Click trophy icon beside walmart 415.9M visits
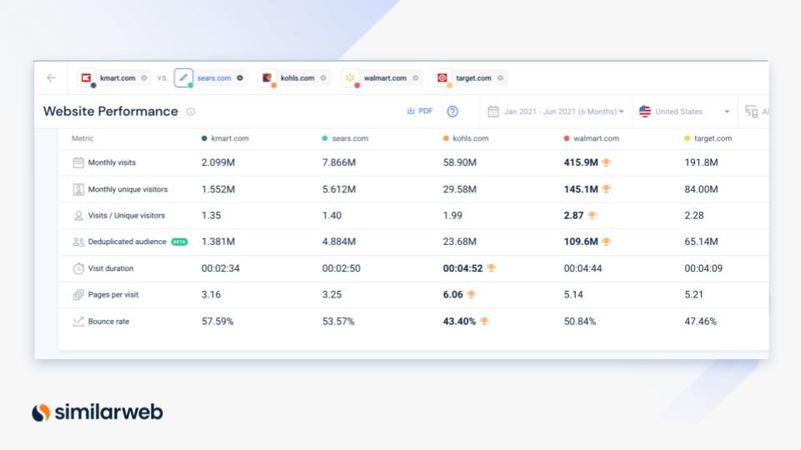 coord(607,162)
